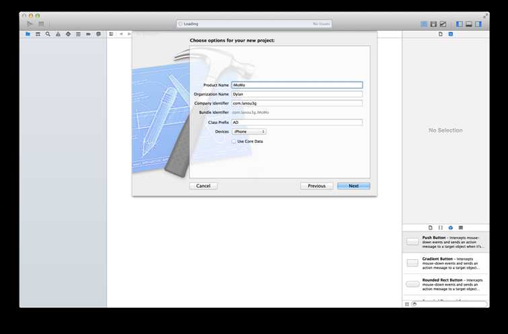
Task: Go forward with the jump bar right arrow
Action: point(129,34)
